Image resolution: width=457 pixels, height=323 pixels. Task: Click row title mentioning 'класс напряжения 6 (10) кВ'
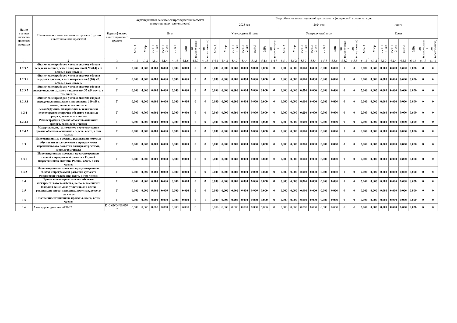click(68, 79)
